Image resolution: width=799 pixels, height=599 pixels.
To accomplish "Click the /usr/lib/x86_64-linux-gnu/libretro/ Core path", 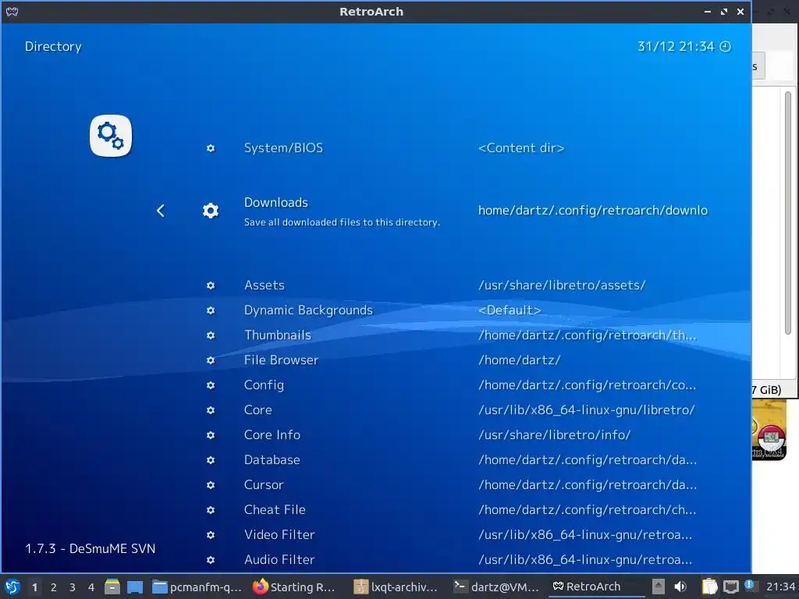I will point(586,410).
